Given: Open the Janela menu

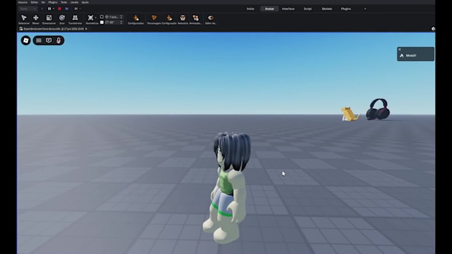Looking at the screenshot, I should click(74, 2).
